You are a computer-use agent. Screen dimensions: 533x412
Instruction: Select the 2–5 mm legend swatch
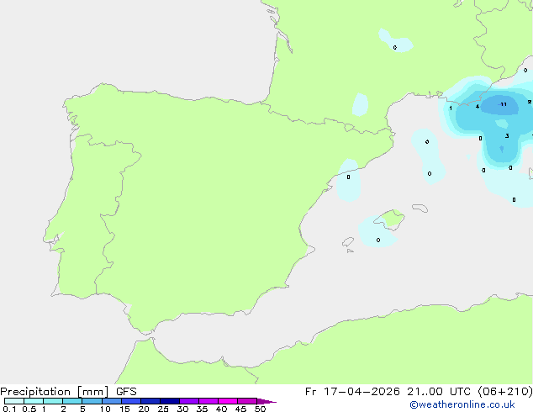72,401
